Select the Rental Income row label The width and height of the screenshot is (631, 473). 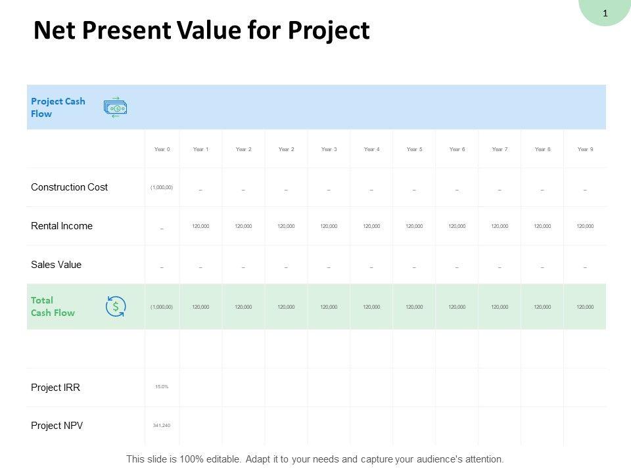(x=62, y=226)
